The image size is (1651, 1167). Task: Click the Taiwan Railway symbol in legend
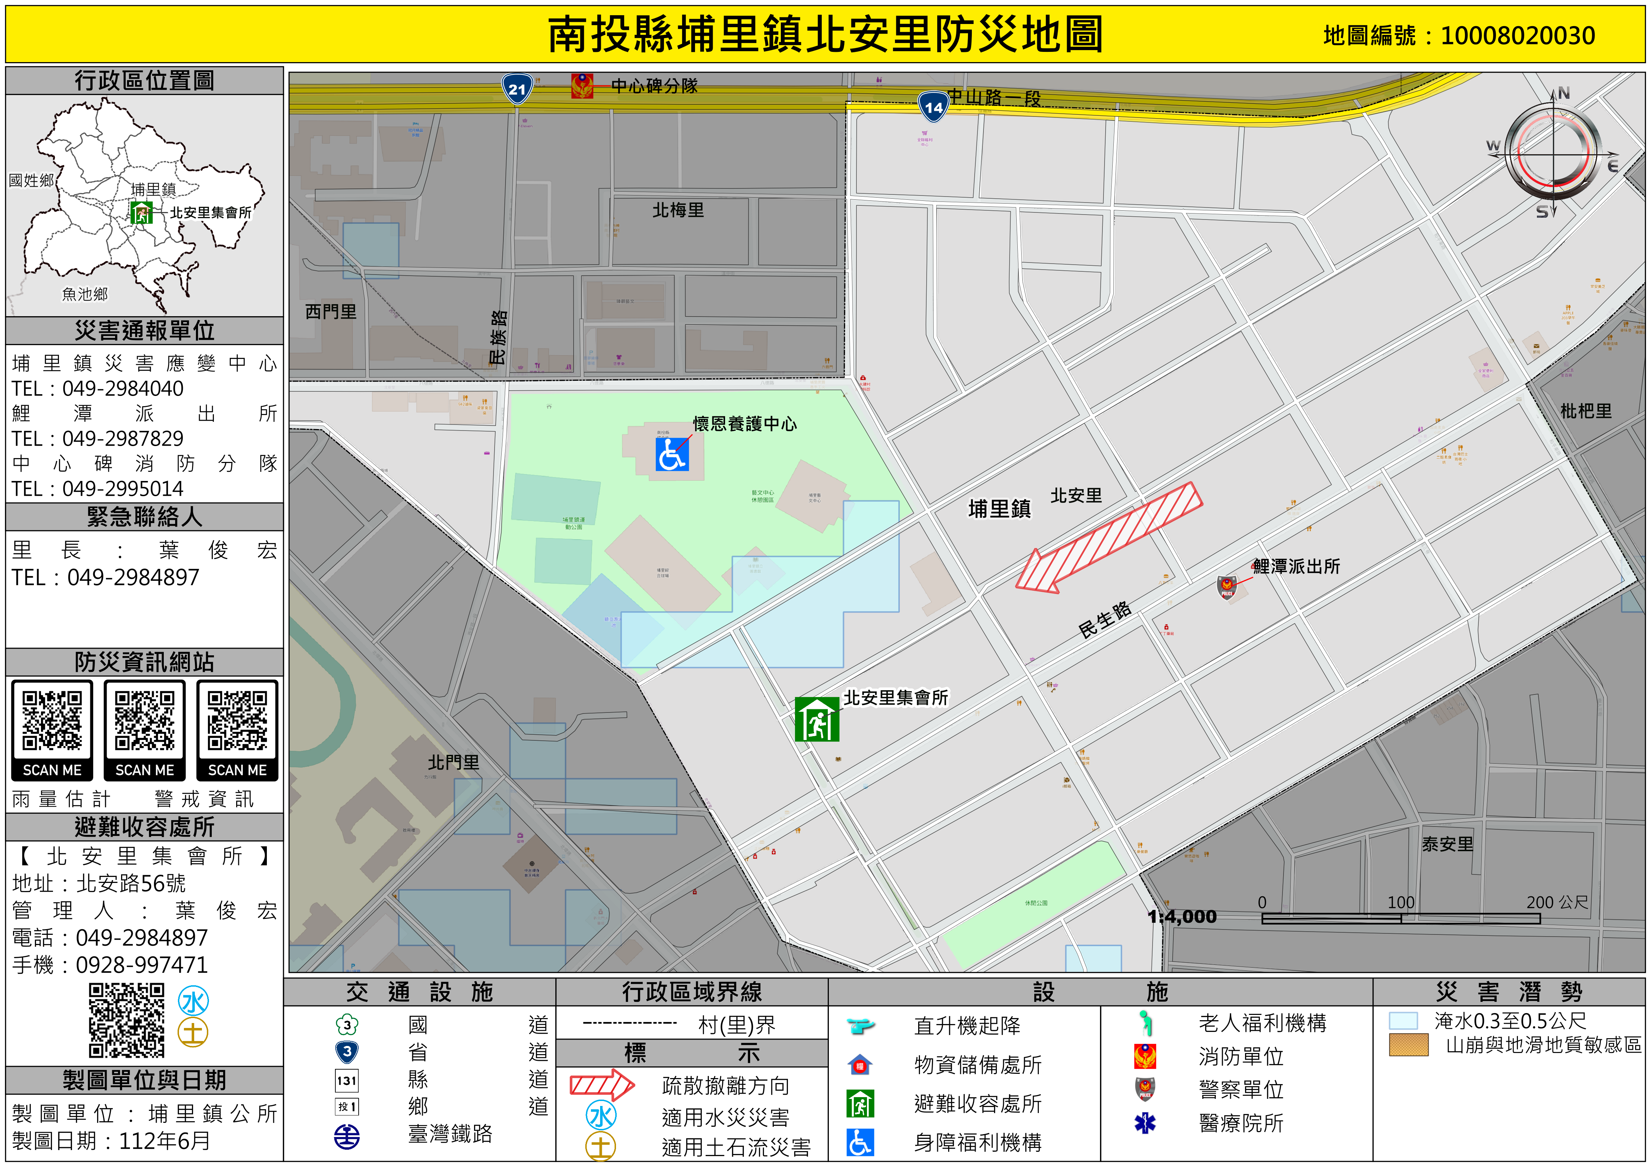pos(347,1136)
